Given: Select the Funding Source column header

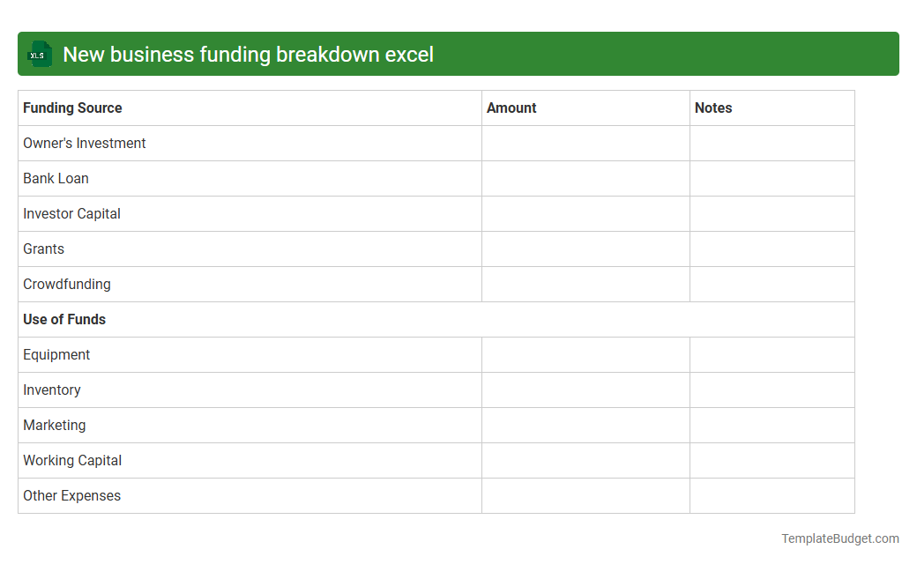Looking at the screenshot, I should (x=72, y=108).
